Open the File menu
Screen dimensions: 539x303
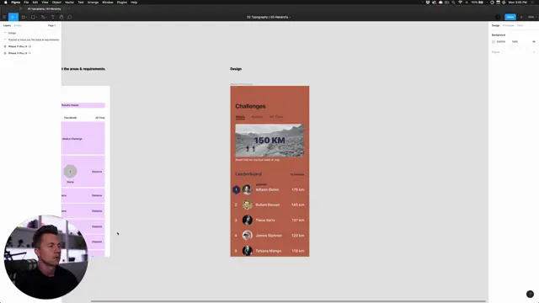coord(26,2)
